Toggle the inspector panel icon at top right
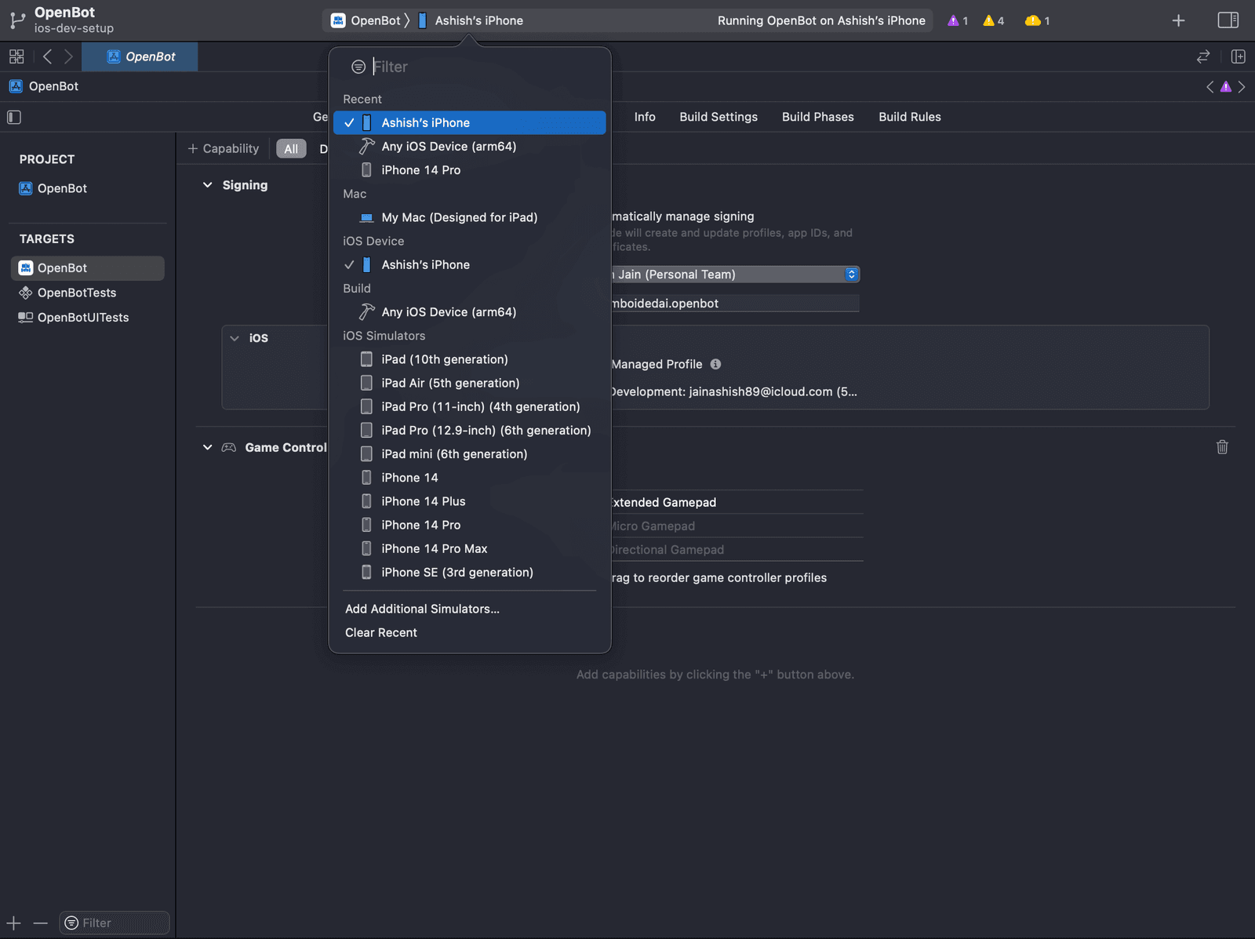Viewport: 1255px width, 939px height. pyautogui.click(x=1228, y=20)
